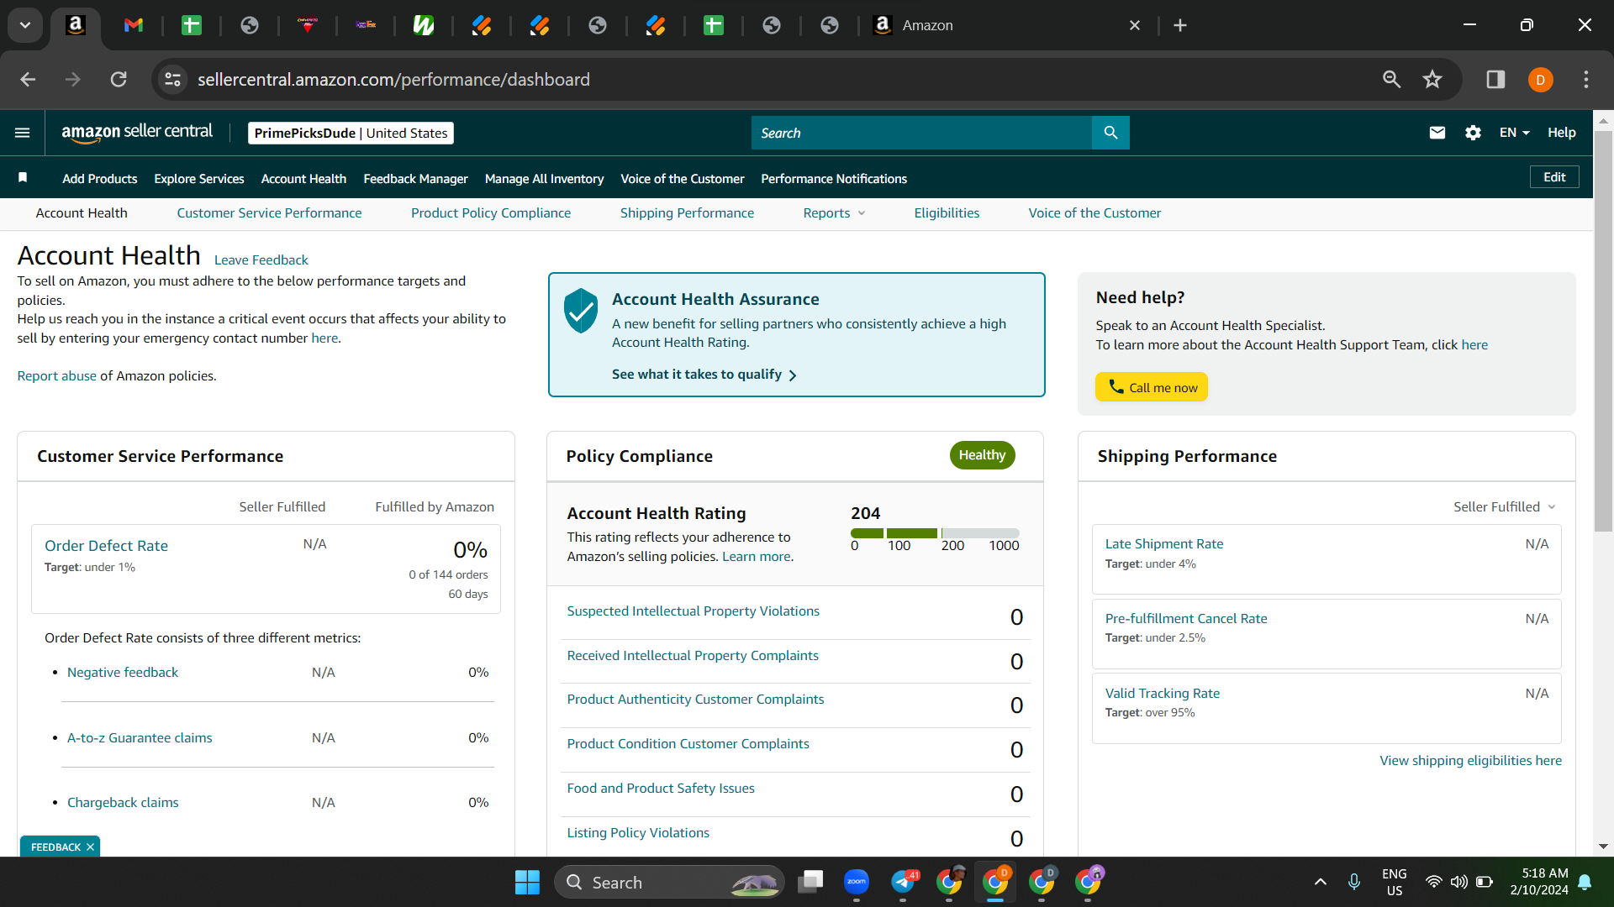Viewport: 1614px width, 907px height.
Task: Open the PrimePicksDude United States account switcher
Action: (x=351, y=133)
